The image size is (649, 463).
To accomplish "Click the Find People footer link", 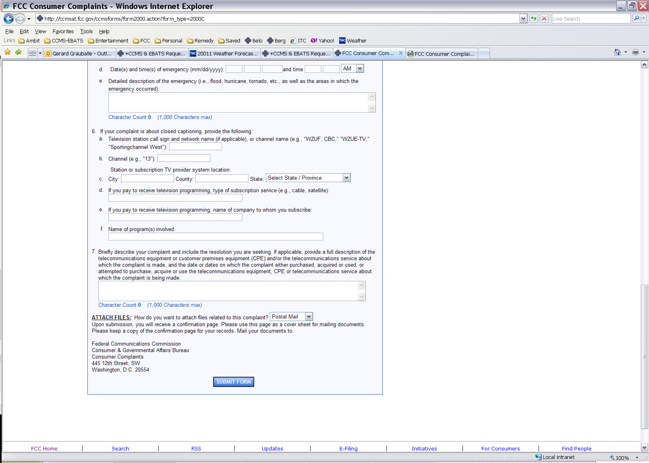I will 577,448.
